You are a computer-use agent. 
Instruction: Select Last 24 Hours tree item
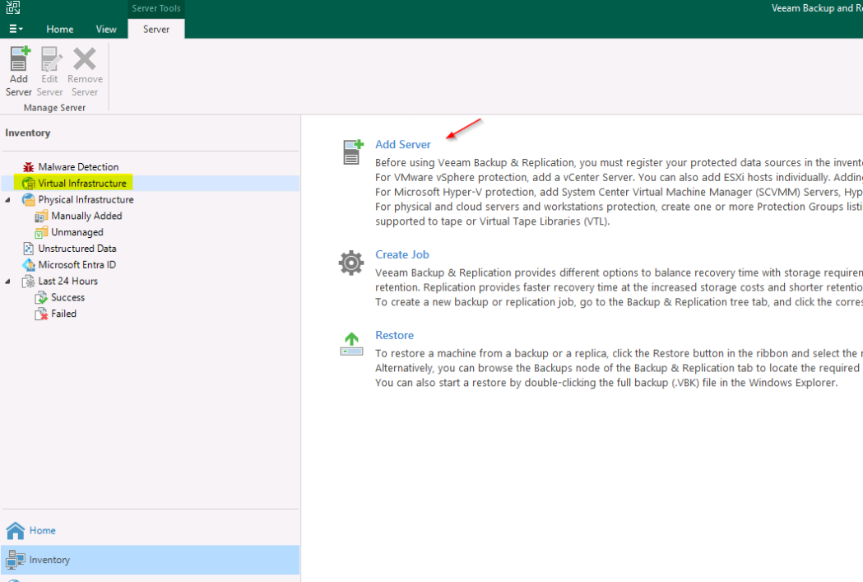click(67, 282)
